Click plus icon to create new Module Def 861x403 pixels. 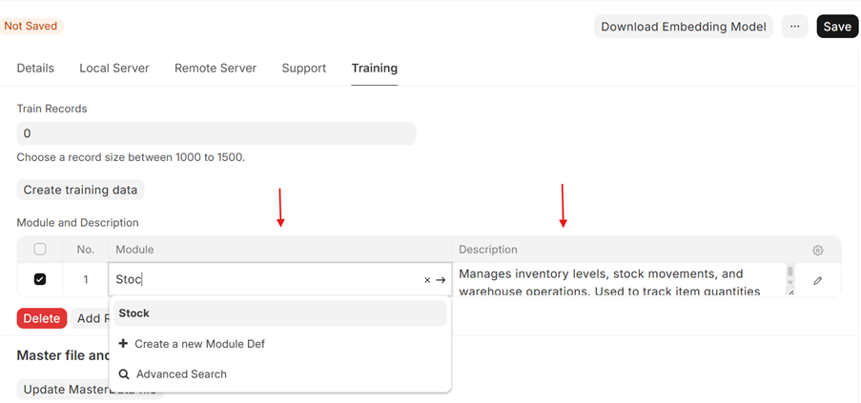[124, 344]
